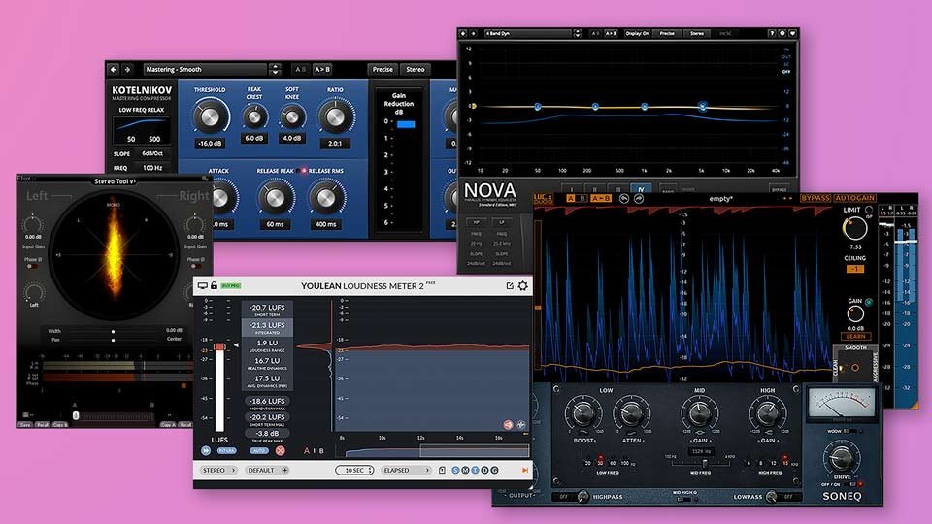Select the B state in Youlean A|B
932x524 pixels.
click(x=321, y=451)
